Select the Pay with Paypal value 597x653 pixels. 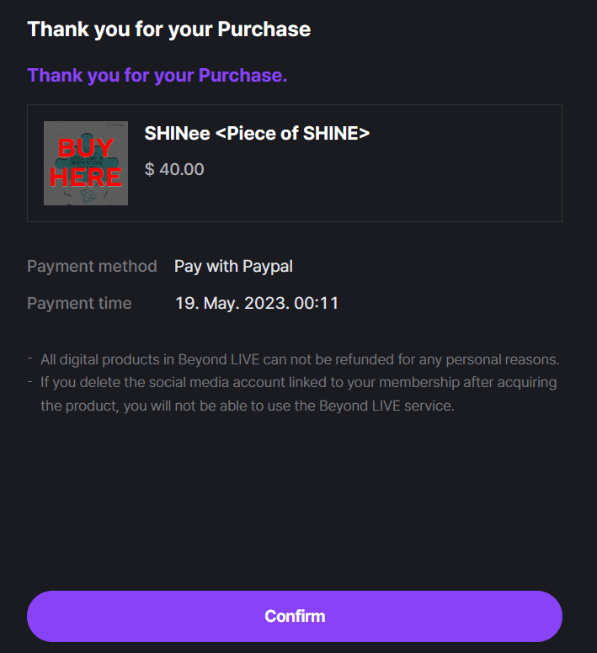[x=233, y=266]
